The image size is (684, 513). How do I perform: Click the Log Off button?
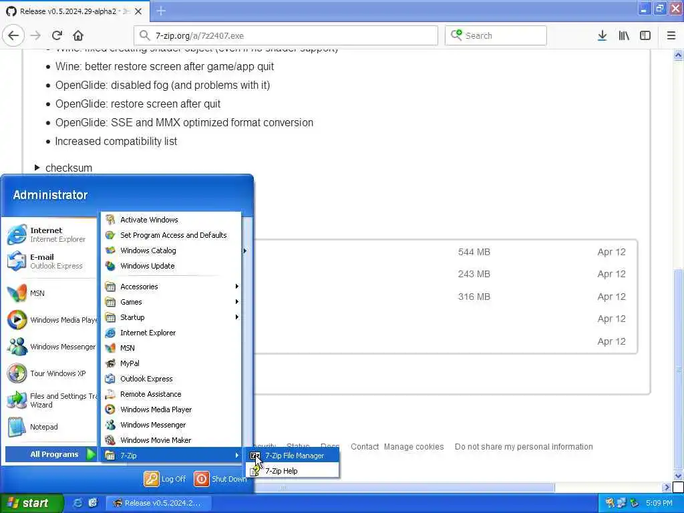(166, 479)
